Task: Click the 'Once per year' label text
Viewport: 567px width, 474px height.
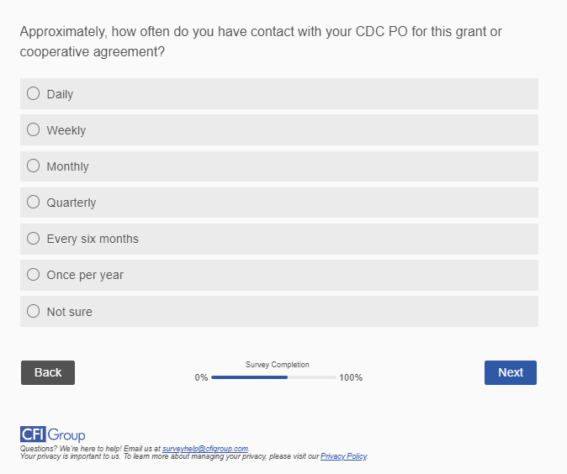Action: click(x=85, y=275)
